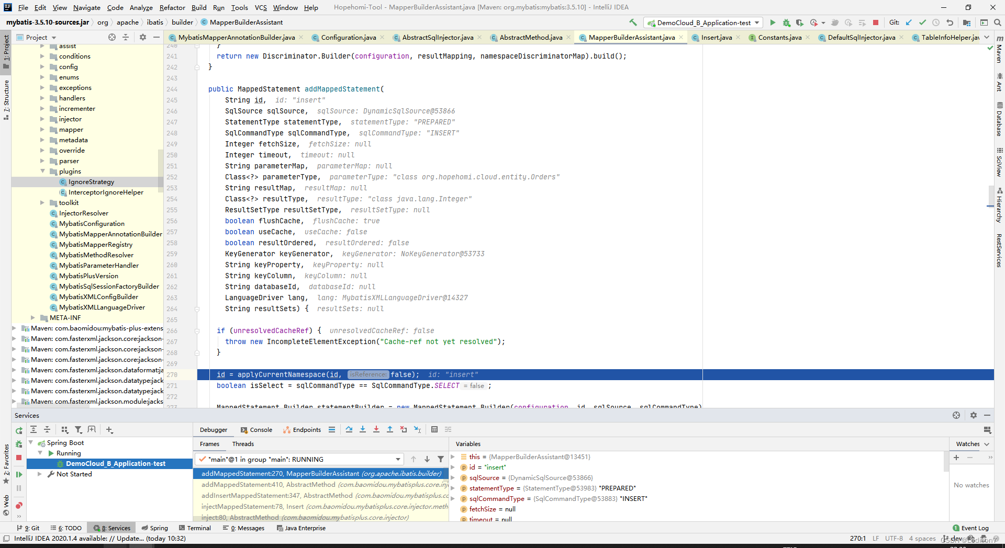Switch to the Console tab in the debugger
The image size is (1005, 548).
tap(256, 430)
